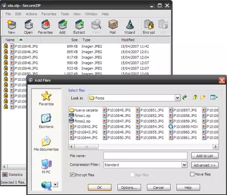Create new folder icon in dialog
This screenshot has width=227, height=195.
click(x=203, y=97)
